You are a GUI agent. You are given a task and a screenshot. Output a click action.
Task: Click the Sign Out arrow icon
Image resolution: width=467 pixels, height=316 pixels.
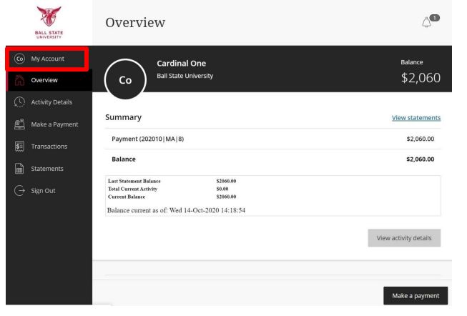19,191
